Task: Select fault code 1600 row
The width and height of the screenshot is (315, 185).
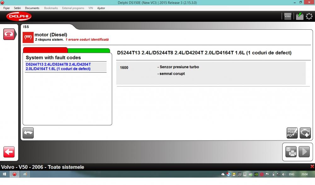Action: (211, 73)
